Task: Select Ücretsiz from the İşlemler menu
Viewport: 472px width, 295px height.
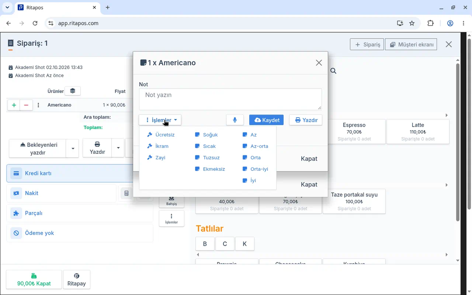Action: pyautogui.click(x=161, y=135)
